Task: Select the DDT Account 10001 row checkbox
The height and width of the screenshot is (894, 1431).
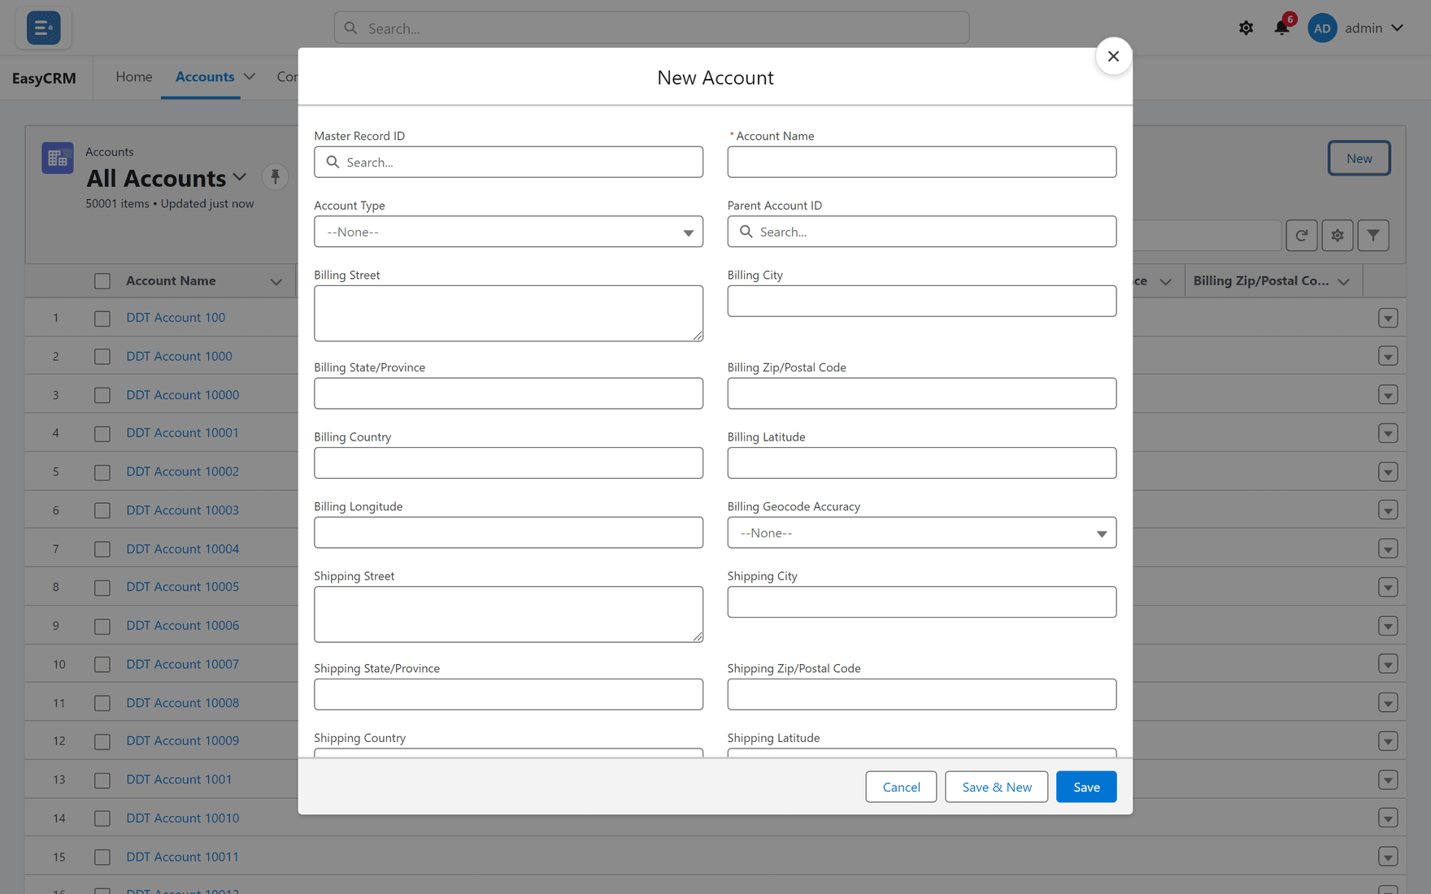Action: 102,434
